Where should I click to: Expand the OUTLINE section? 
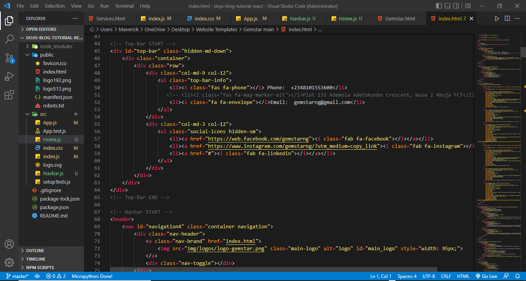(x=35, y=251)
